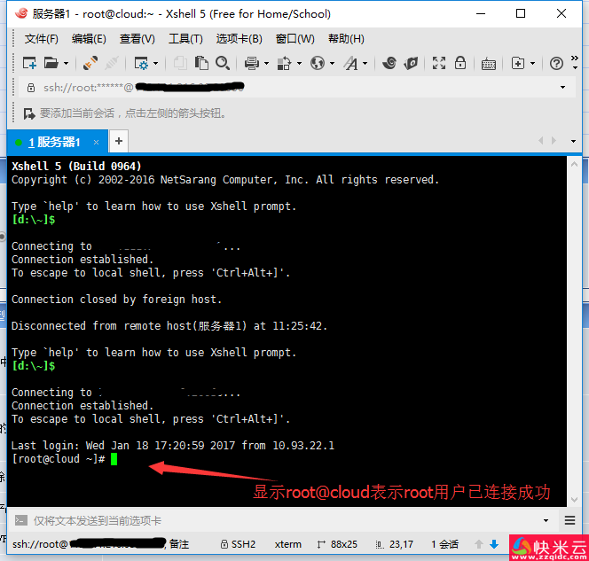The width and height of the screenshot is (589, 561).
Task: Click the lock icon in address bar
Action: [31, 88]
